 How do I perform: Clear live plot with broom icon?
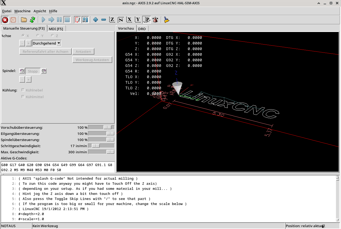[x=167, y=20]
